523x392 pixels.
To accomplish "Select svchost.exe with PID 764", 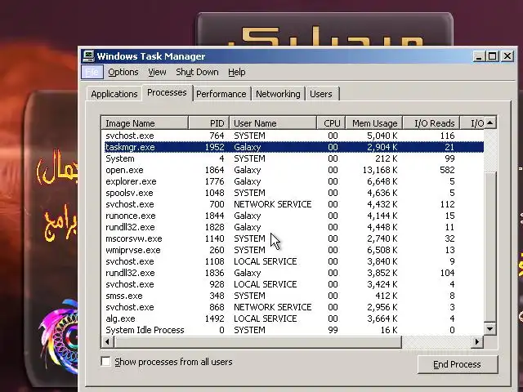I will (294, 136).
